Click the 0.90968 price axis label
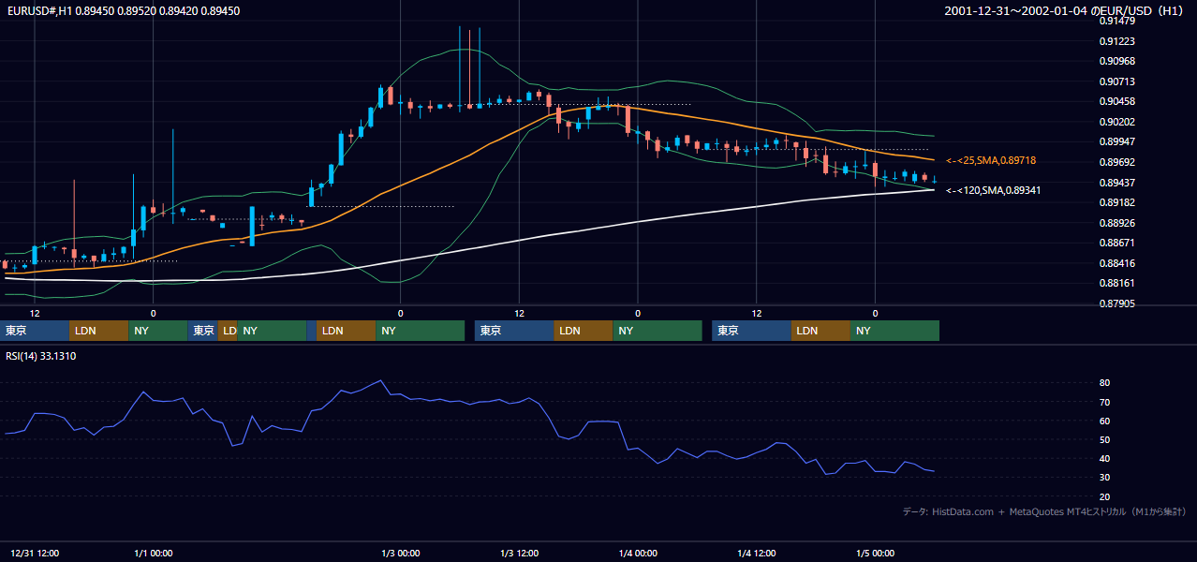Image resolution: width=1197 pixels, height=562 pixels. (1117, 61)
